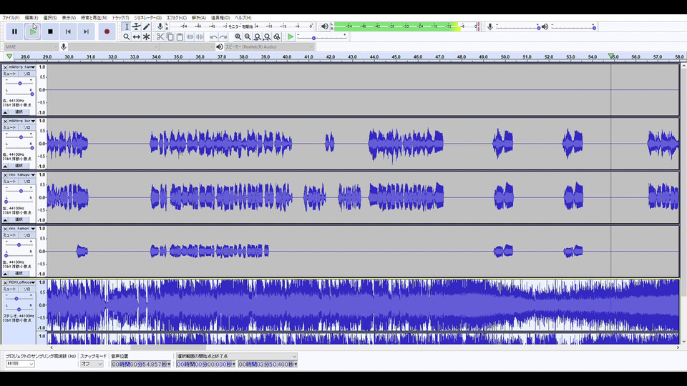This screenshot has width=687, height=386.
Task: Open the ファイル(F) menu
Action: pyautogui.click(x=11, y=18)
